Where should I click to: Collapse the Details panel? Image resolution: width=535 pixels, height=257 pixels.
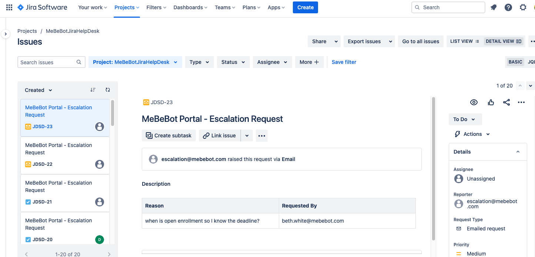click(518, 152)
